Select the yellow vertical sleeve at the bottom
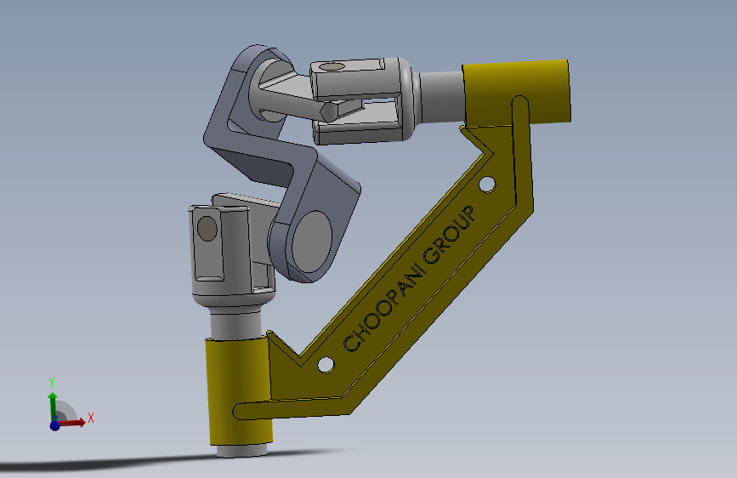737x478 pixels. click(238, 392)
